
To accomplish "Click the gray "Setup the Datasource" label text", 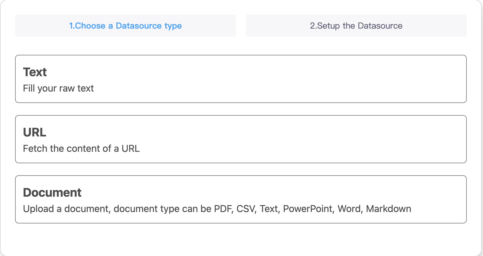I will coord(360,26).
